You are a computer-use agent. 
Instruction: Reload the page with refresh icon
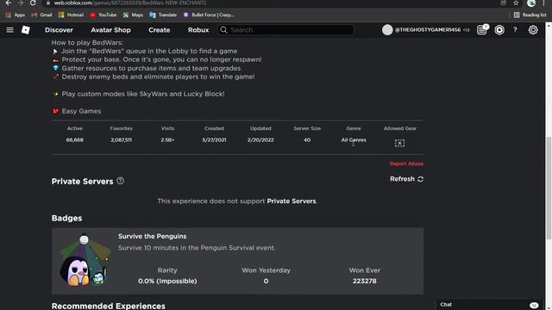[33, 3]
